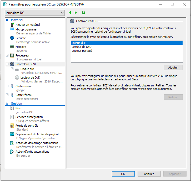Click the google Carte réseau icon
This screenshot has height=181, width=191.
[x=12, y=86]
